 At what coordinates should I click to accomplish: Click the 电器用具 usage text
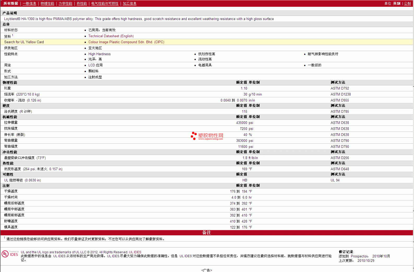coord(205,65)
